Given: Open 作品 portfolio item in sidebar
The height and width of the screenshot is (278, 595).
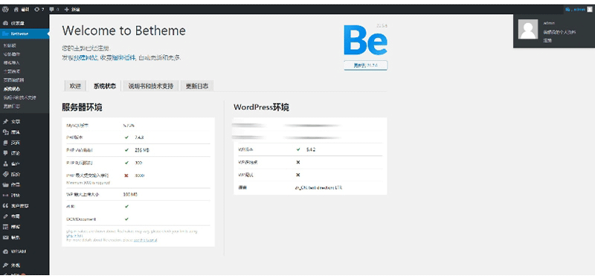Looking at the screenshot, I should pos(25,185).
